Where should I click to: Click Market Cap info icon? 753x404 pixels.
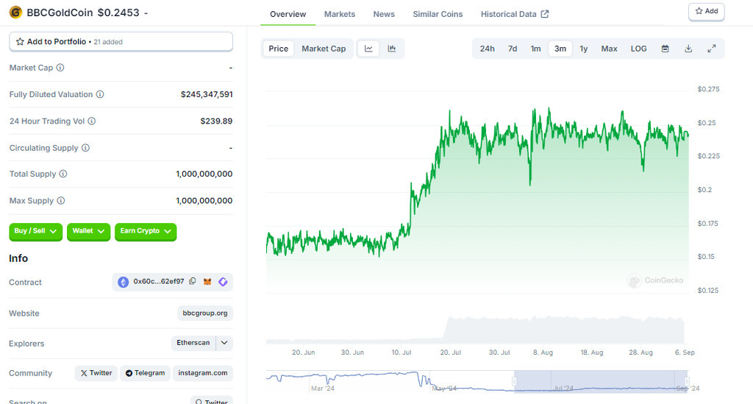click(60, 68)
